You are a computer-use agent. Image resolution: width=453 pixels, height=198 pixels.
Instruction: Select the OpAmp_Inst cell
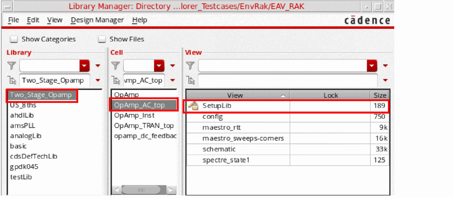tap(134, 115)
